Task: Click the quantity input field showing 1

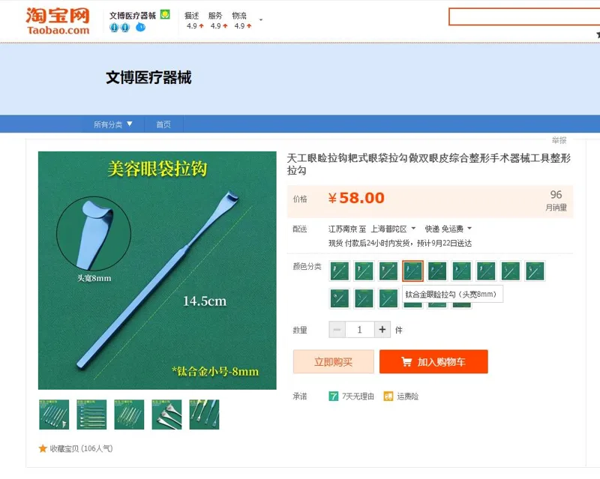Action: click(x=360, y=329)
